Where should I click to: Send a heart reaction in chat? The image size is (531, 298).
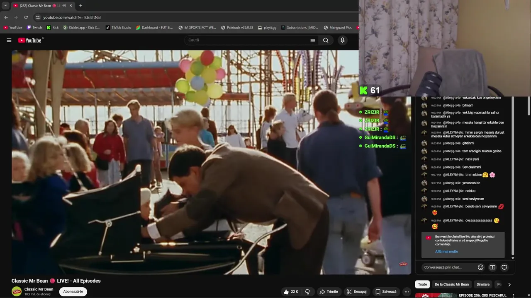point(504,267)
